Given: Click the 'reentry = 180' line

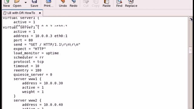Looking at the screenshot, I should coord(28,71).
